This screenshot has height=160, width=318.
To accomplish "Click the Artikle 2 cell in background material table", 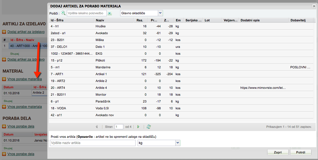I will tap(40, 93).
